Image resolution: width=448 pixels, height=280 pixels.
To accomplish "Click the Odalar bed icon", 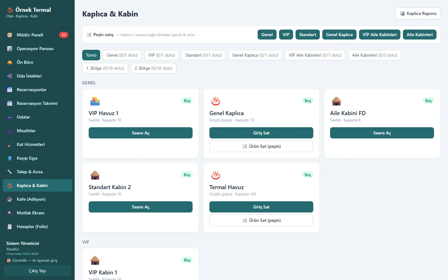I will point(10,117).
